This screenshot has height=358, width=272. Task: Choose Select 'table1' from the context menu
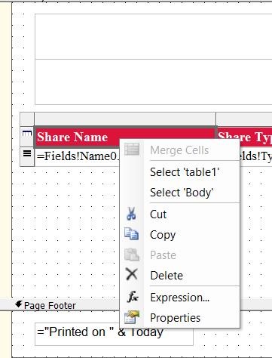185,172
